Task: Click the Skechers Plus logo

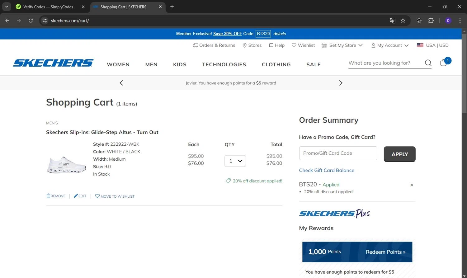Action: coord(334,214)
